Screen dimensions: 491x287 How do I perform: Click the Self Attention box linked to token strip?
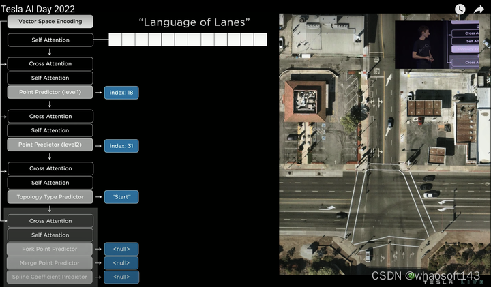tap(50, 40)
